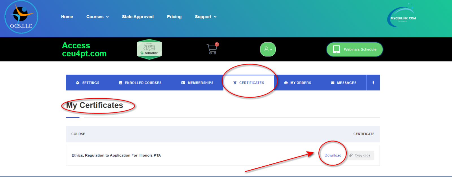The width and height of the screenshot is (452, 177).
Task: Expand the Support dropdown menu
Action: 205,17
